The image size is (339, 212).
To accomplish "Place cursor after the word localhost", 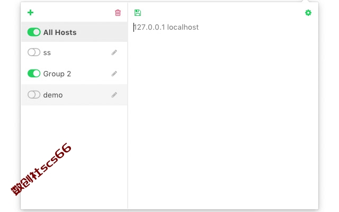I will 199,27.
